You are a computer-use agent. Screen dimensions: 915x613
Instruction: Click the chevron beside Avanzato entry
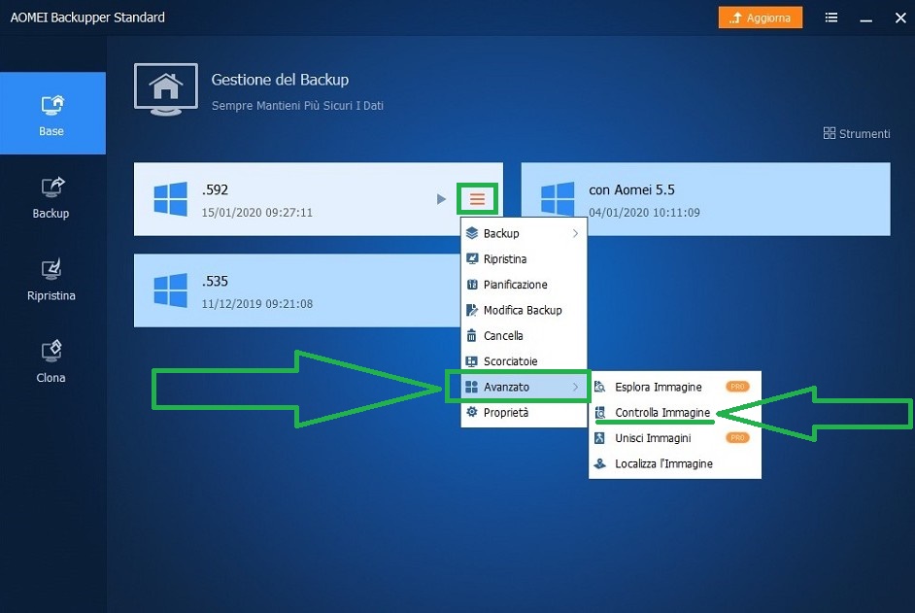575,387
